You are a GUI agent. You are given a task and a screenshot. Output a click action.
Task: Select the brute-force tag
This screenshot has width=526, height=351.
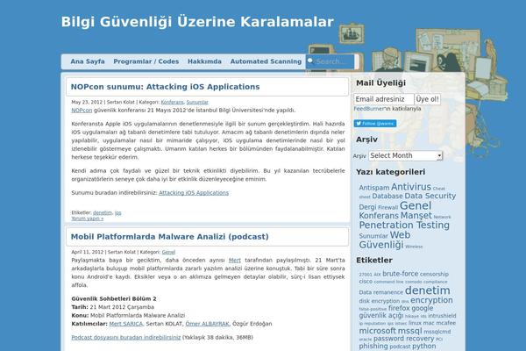401,274
